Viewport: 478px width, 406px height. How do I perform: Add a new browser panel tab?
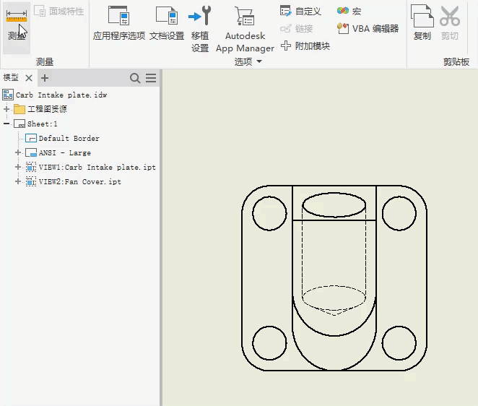click(x=45, y=78)
